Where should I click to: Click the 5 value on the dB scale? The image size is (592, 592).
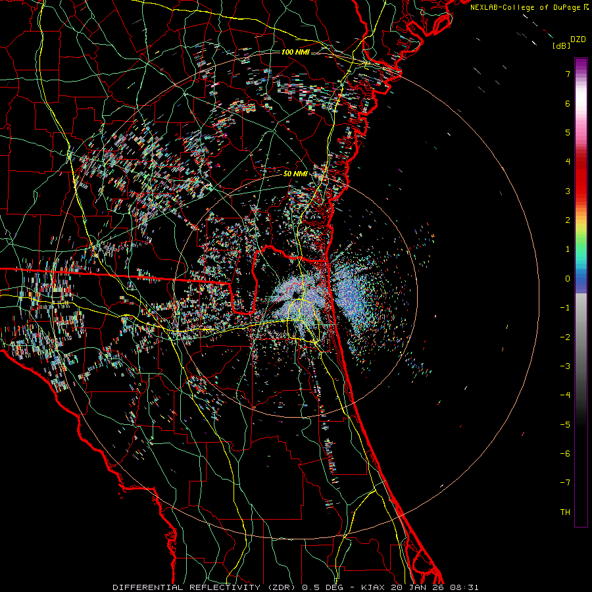coord(568,132)
